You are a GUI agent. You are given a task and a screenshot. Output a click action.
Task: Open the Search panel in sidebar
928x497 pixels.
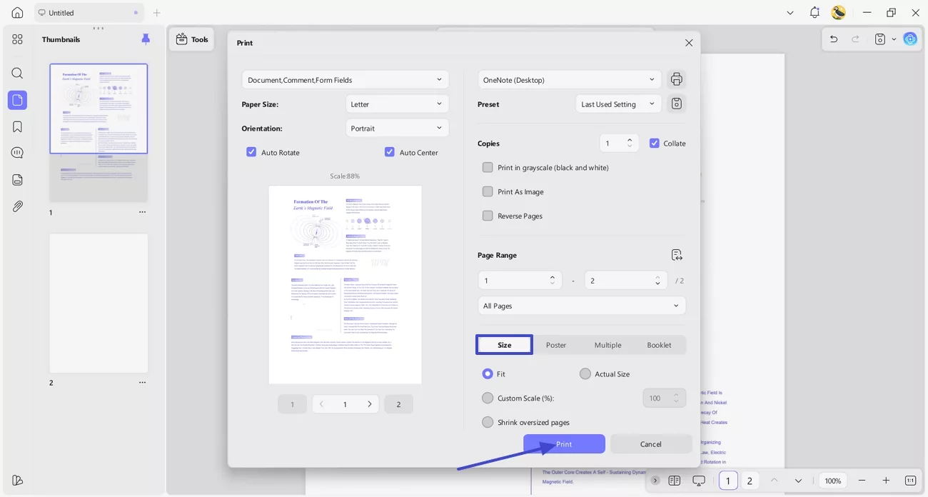coord(17,74)
